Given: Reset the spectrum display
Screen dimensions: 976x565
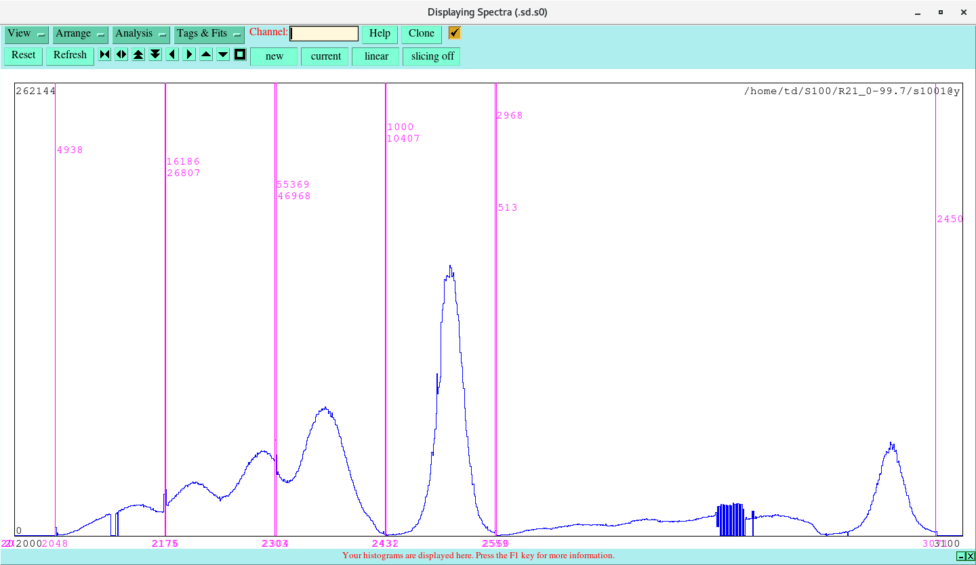Looking at the screenshot, I should point(23,56).
